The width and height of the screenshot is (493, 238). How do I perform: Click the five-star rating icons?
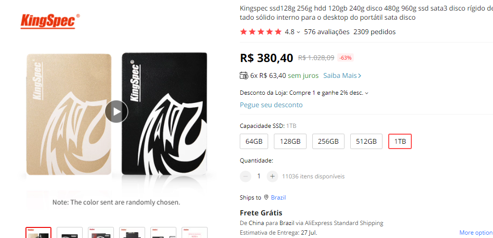click(260, 32)
